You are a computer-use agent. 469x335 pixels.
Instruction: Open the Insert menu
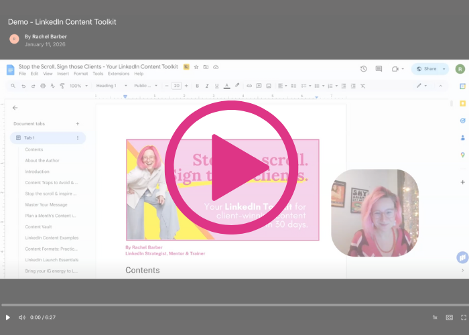tap(63, 74)
